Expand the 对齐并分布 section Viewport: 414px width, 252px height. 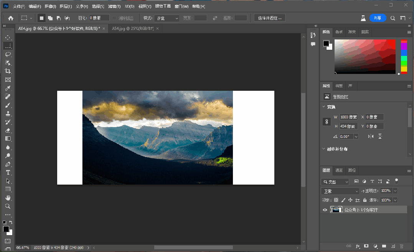[324, 149]
